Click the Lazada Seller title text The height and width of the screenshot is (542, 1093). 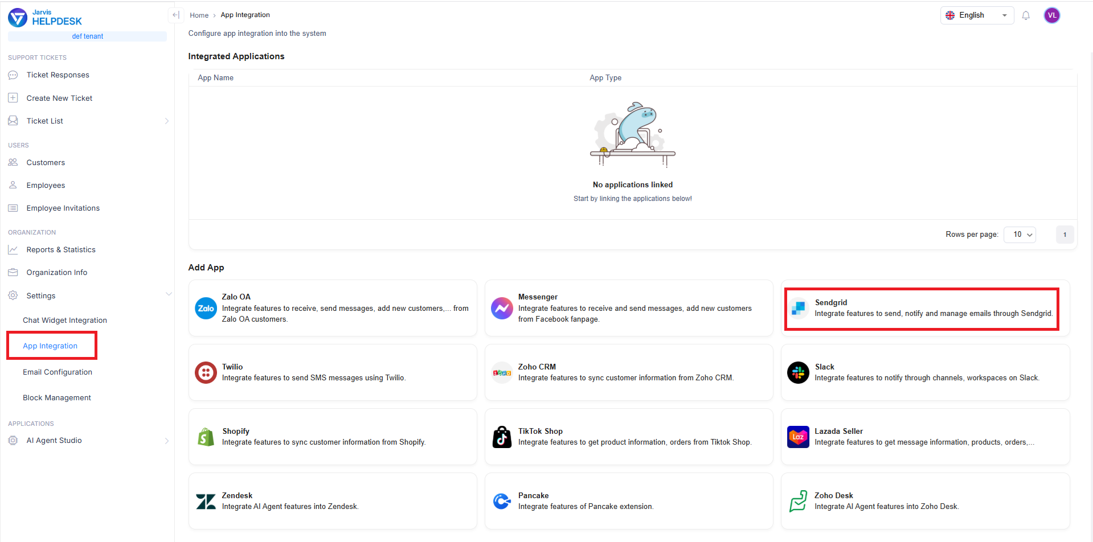(x=838, y=431)
